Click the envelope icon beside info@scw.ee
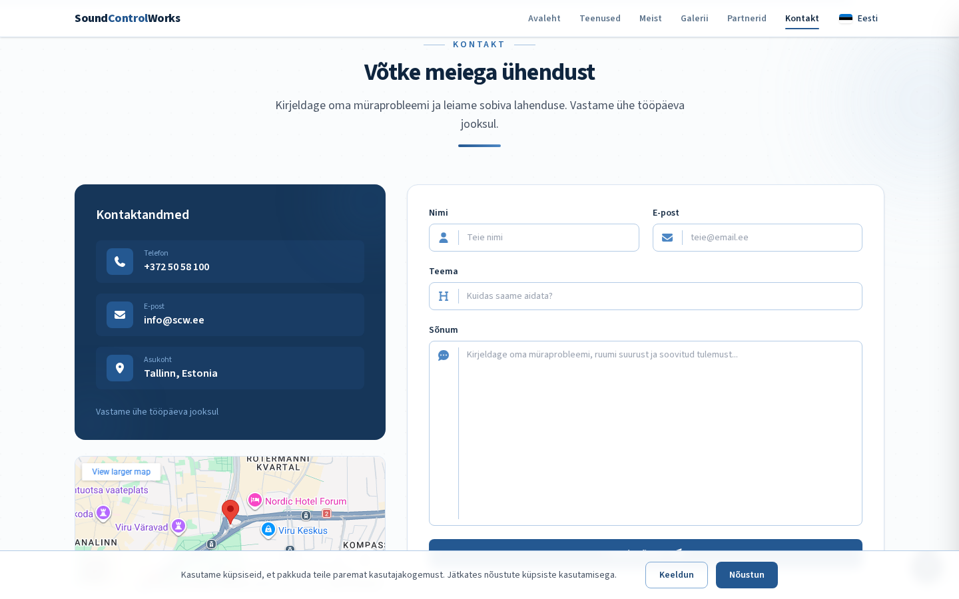This screenshot has height=599, width=959. coord(120,315)
